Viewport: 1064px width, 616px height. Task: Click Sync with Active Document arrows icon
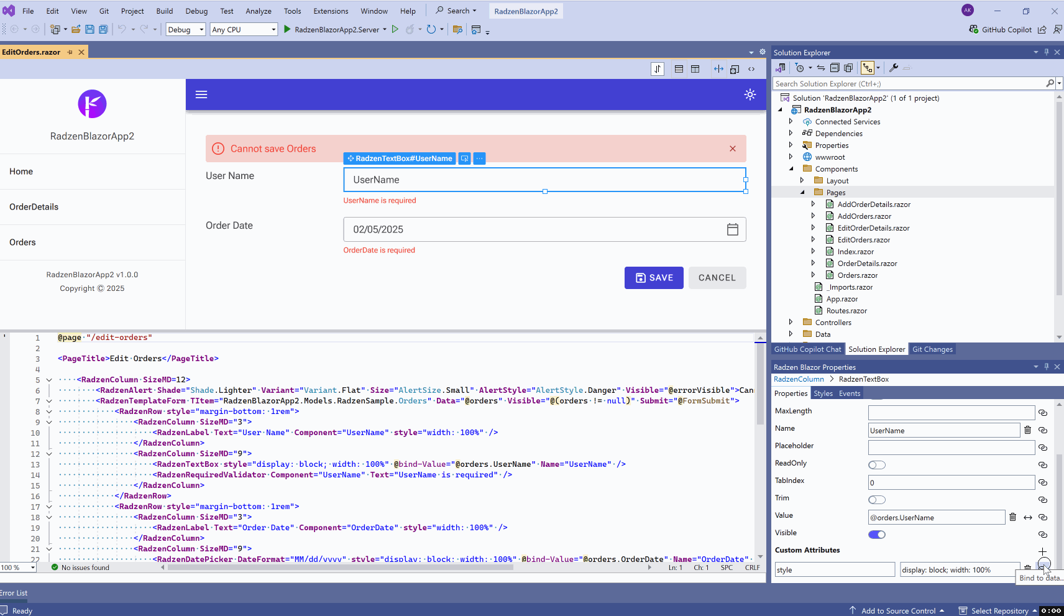821,68
